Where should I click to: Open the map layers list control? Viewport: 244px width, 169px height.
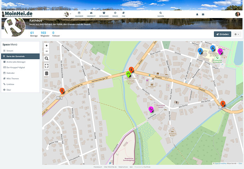pos(47,73)
